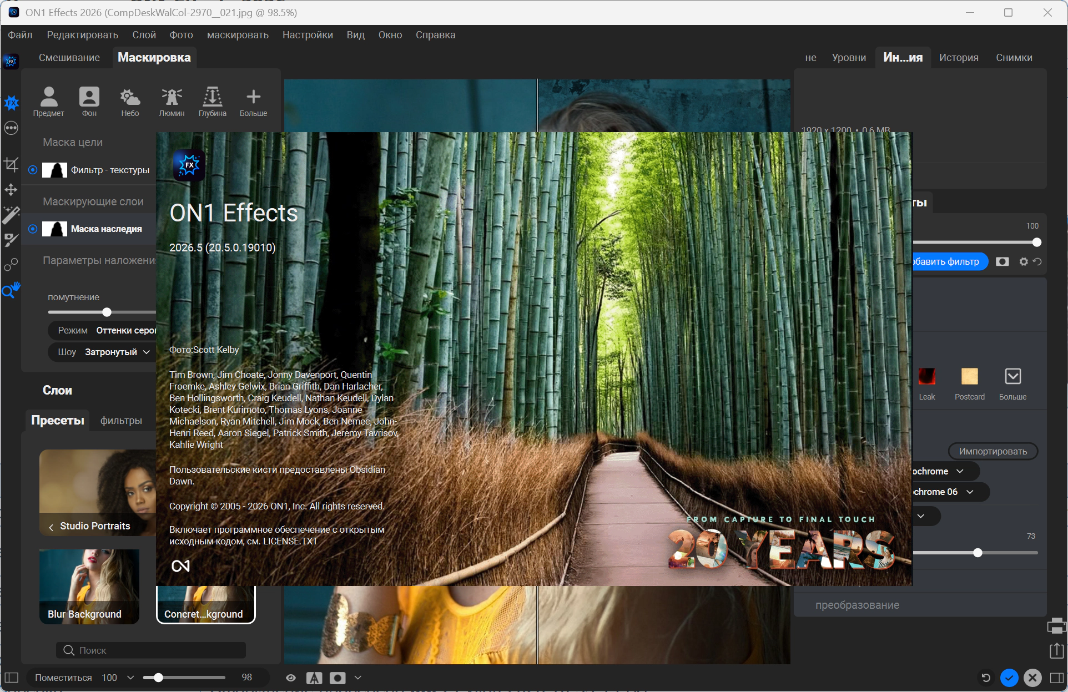Cancel with the gray X button at bottom right
This screenshot has width=1068, height=692.
[x=1032, y=678]
